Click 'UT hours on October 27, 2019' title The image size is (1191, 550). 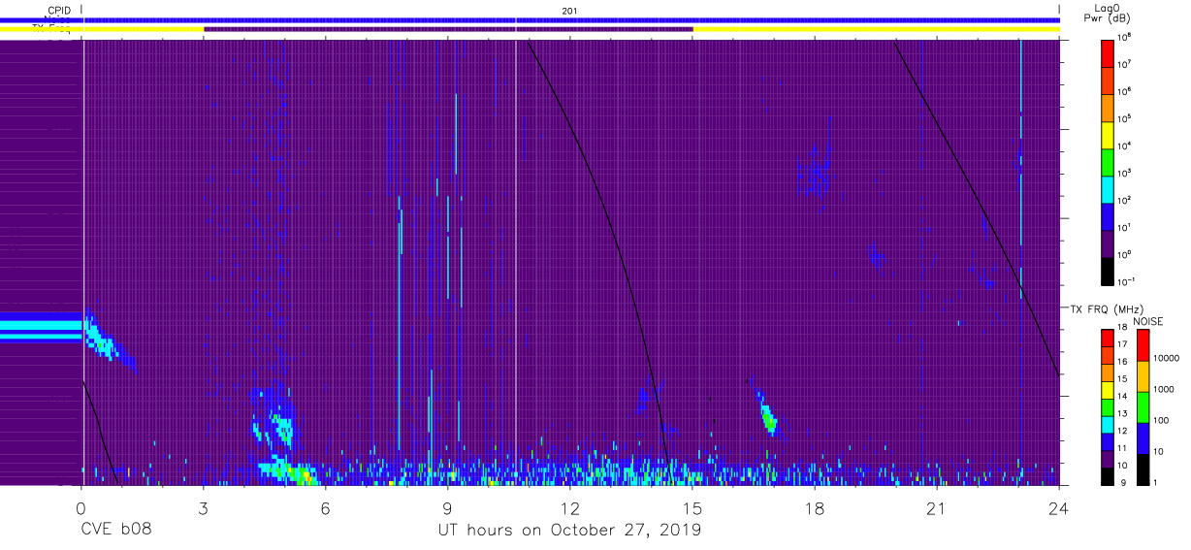(569, 530)
